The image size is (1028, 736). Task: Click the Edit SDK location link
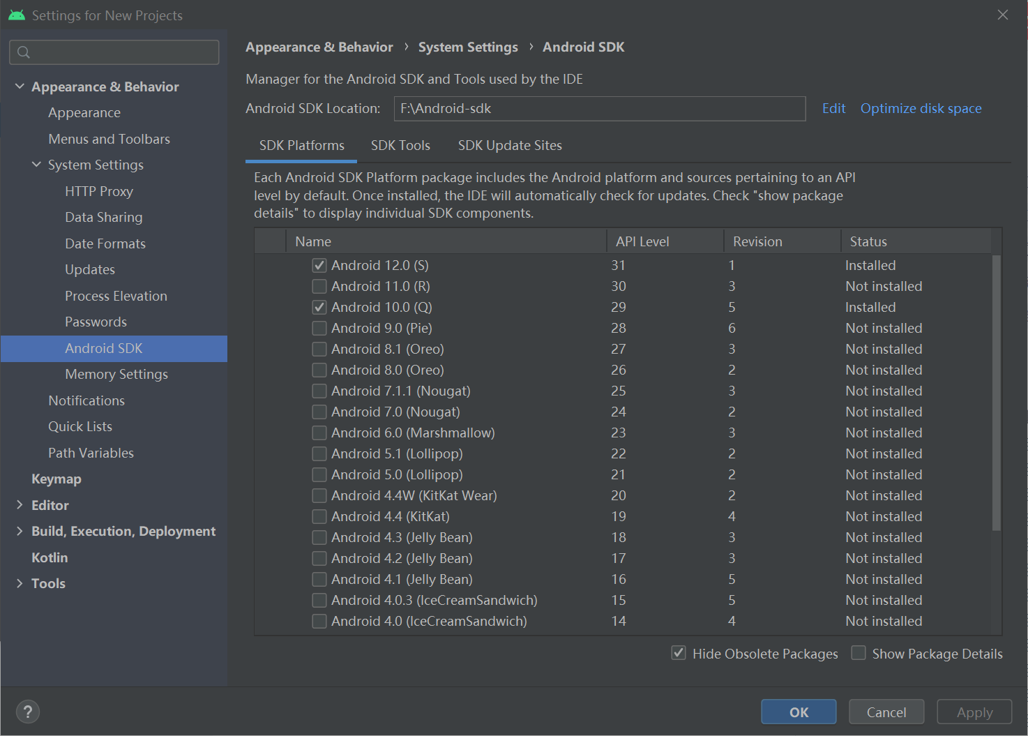pyautogui.click(x=833, y=108)
